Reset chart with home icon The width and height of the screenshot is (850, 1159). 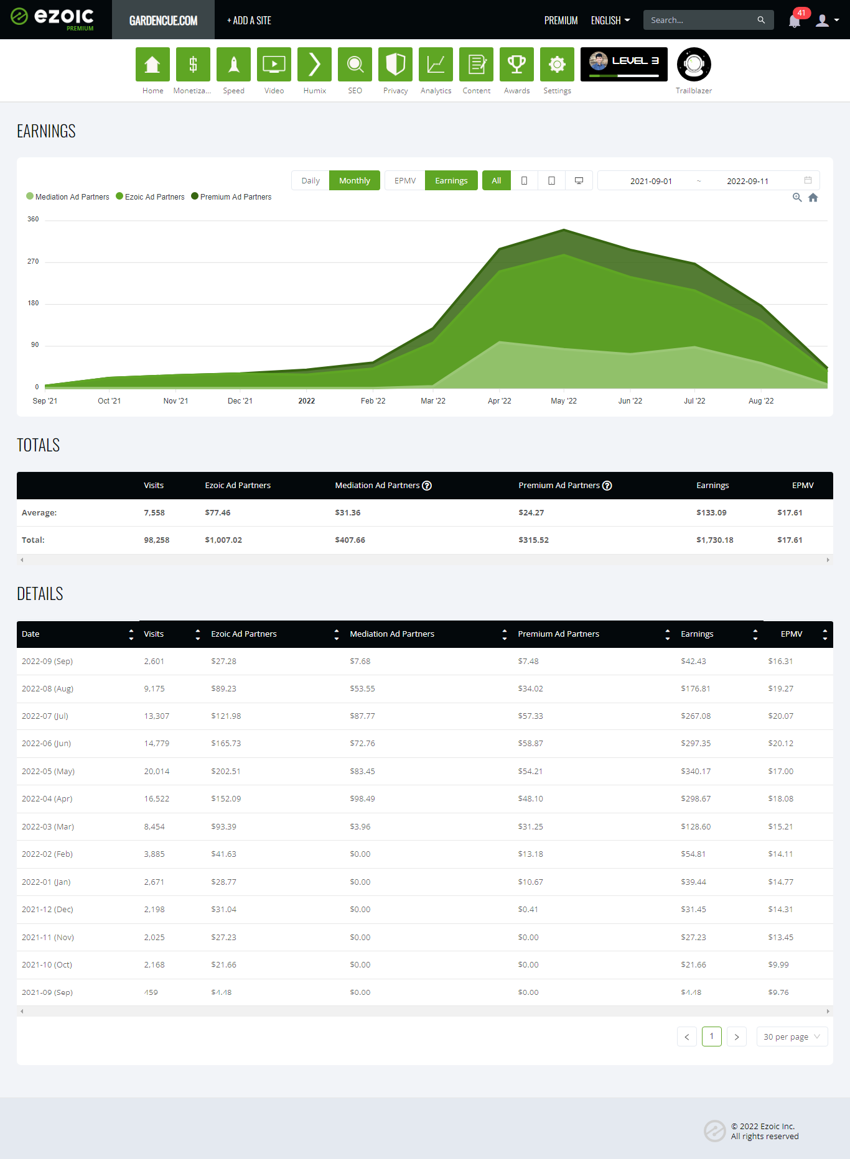[813, 197]
